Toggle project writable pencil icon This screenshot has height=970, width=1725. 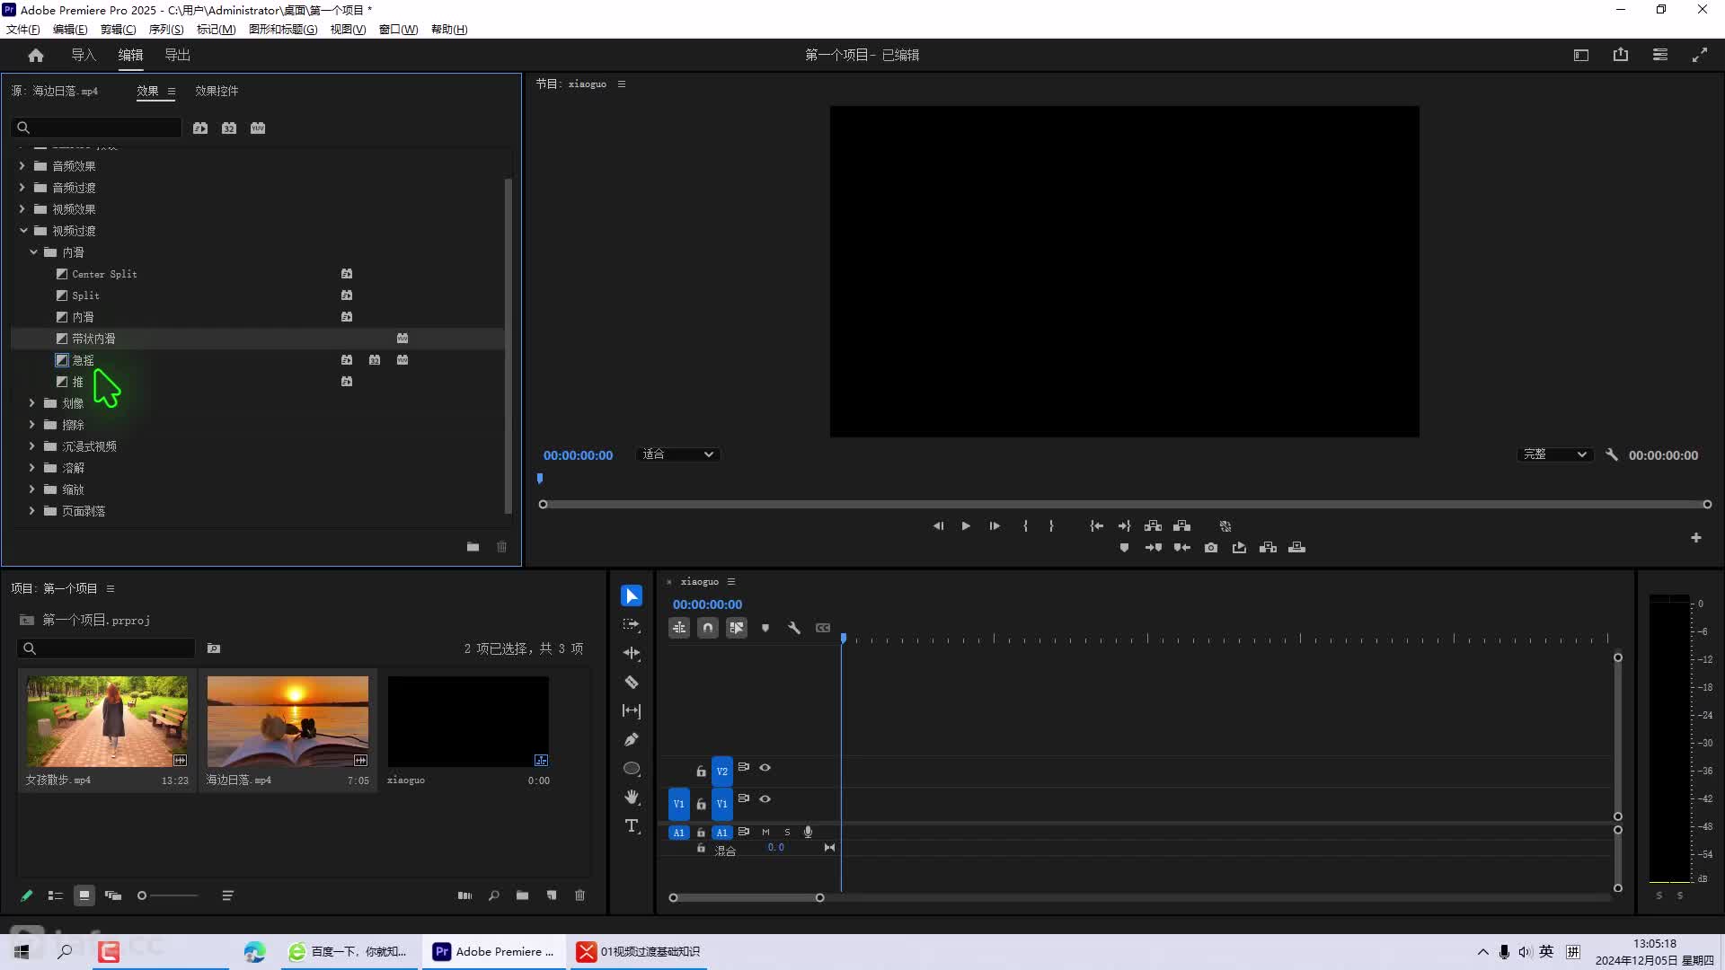point(27,895)
